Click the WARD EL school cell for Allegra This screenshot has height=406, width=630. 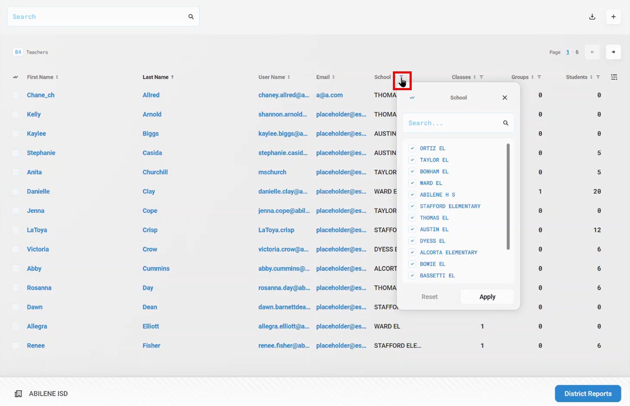tap(387, 326)
